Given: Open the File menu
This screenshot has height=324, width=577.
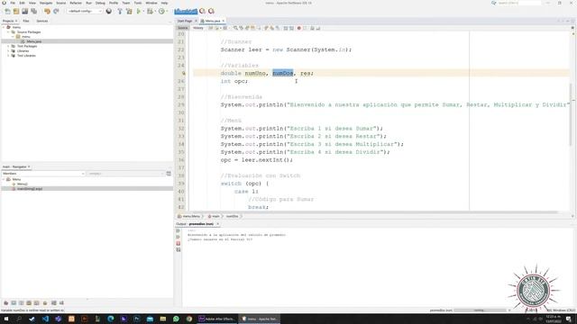Looking at the screenshot, I should 13,3.
